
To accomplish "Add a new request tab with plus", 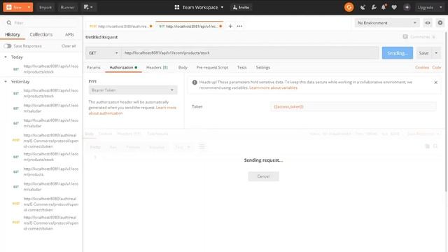I will point(230,26).
